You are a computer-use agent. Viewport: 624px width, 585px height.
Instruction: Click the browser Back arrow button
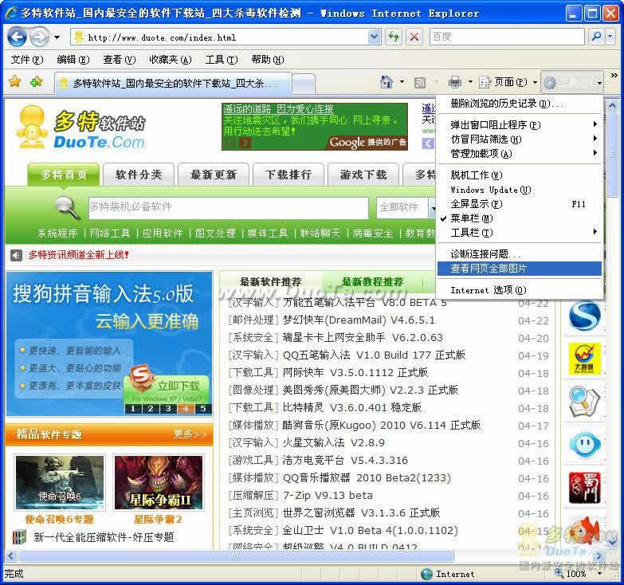click(x=18, y=37)
